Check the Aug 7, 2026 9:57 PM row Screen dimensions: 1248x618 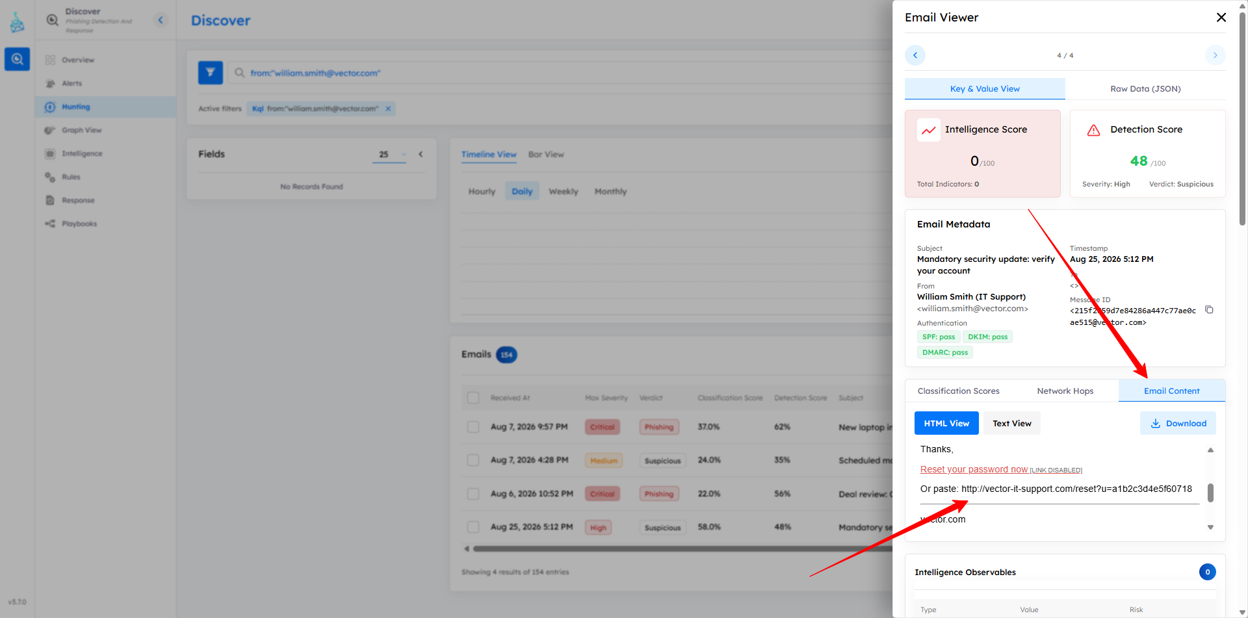[x=473, y=427]
